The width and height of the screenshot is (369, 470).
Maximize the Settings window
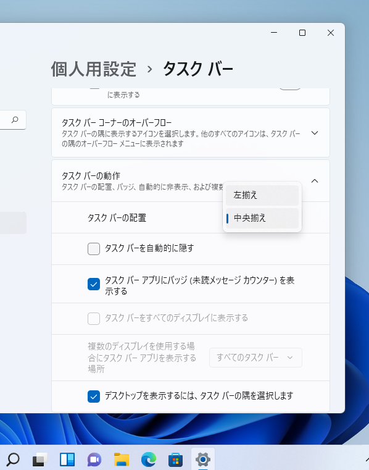(302, 33)
